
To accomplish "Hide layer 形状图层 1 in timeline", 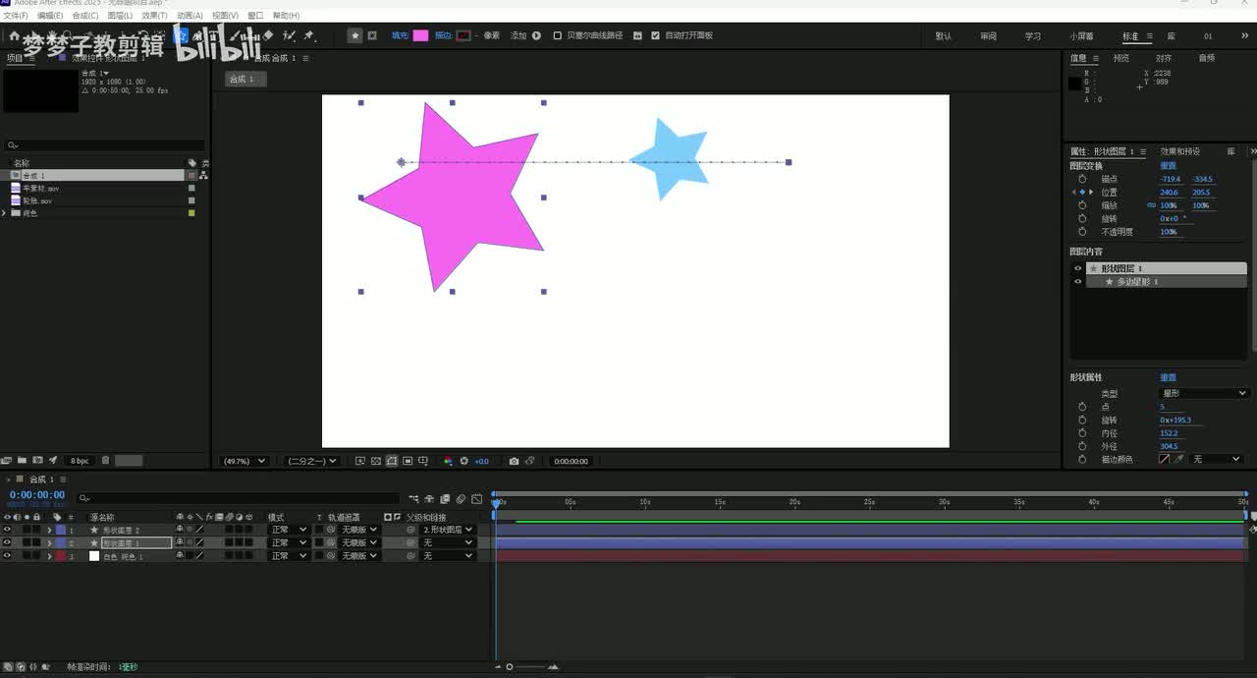I will (7, 542).
